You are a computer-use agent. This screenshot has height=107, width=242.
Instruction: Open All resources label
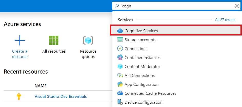click(x=54, y=51)
